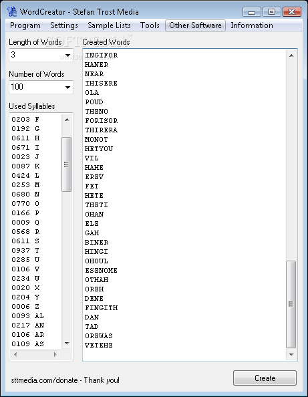Select the created word IHISERE

[102, 84]
